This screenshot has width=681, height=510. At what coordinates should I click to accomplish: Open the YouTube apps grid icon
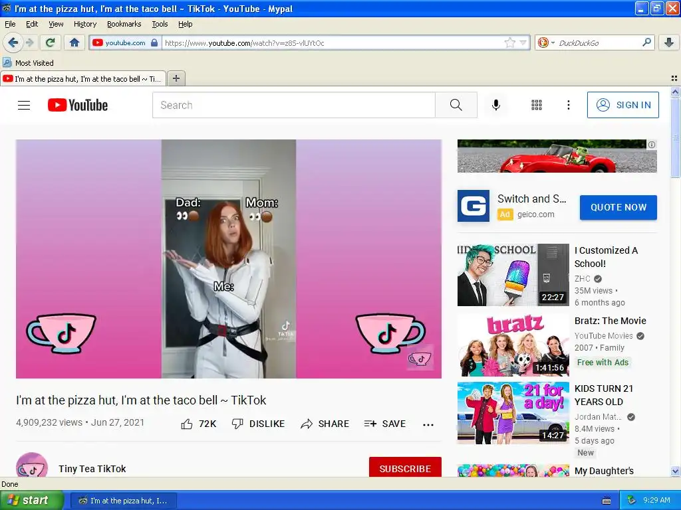point(537,105)
